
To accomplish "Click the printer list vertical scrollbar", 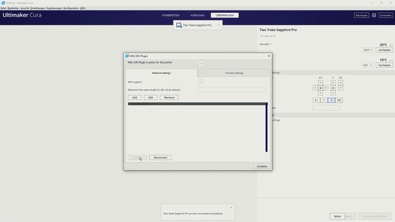I will (266, 128).
